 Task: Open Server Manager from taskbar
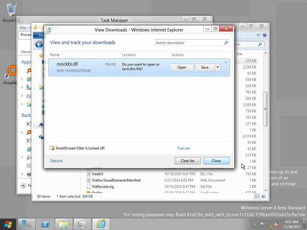click(x=27, y=224)
